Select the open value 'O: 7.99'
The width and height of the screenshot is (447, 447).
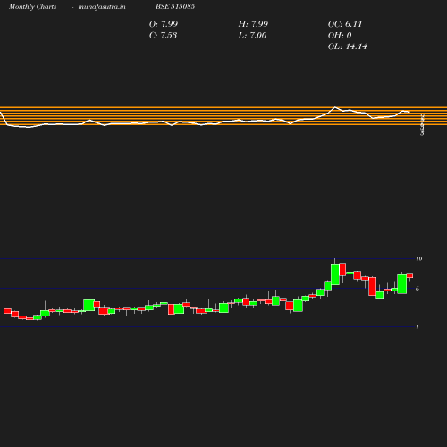click(x=164, y=24)
